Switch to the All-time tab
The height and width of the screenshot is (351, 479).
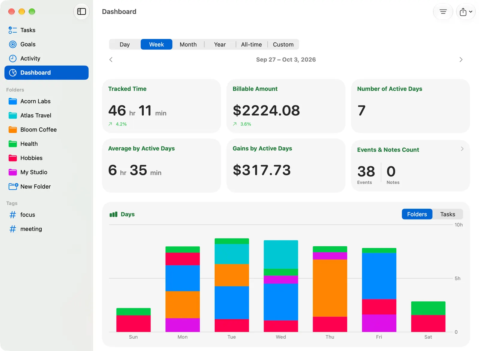pos(251,44)
